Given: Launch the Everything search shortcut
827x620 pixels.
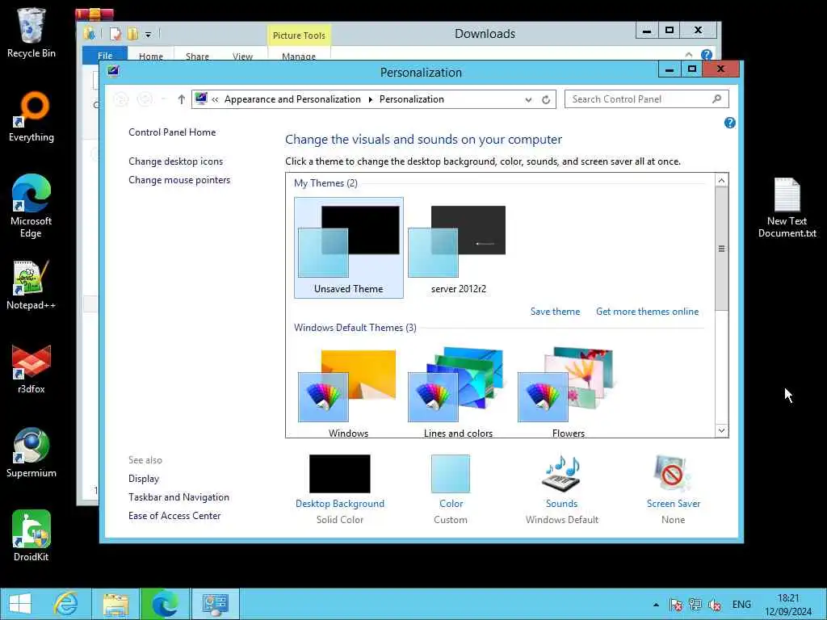Looking at the screenshot, I should coord(31,116).
